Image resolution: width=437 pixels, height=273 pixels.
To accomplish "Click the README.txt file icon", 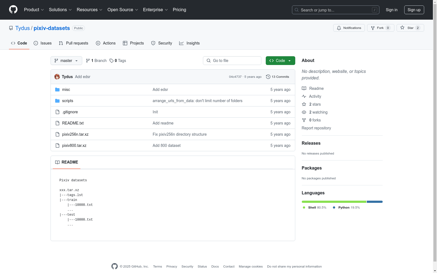I will (x=57, y=123).
